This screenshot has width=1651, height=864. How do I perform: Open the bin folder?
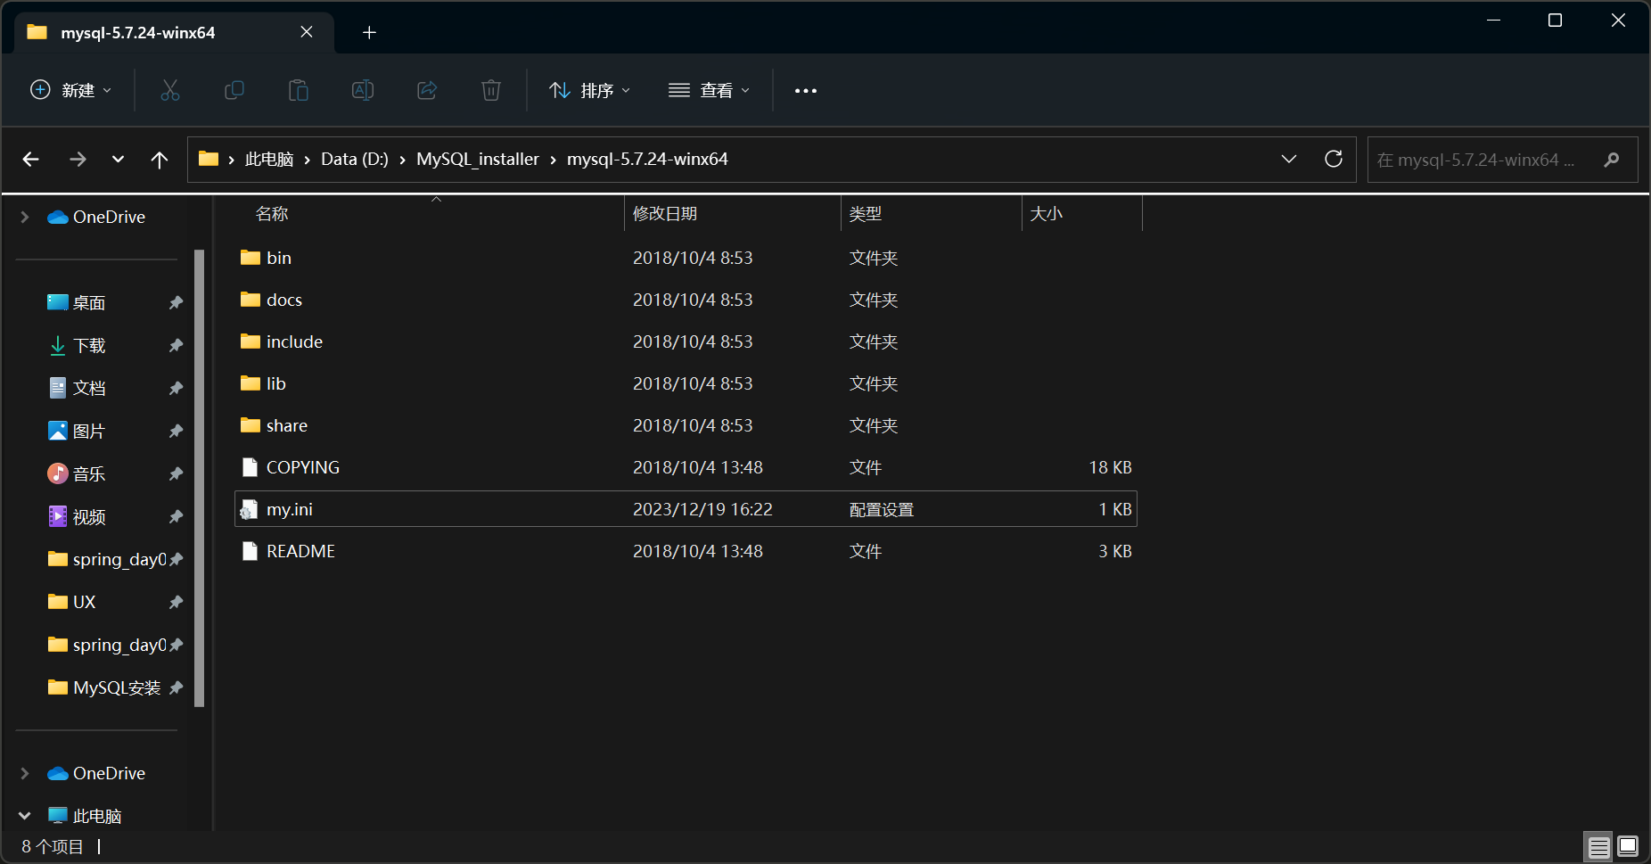coord(278,258)
